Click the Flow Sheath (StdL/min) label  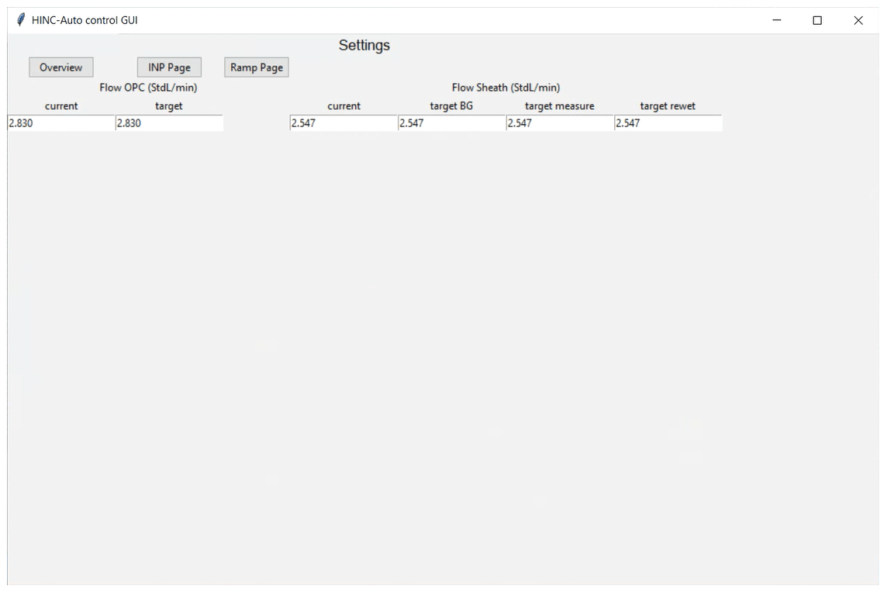coord(506,88)
